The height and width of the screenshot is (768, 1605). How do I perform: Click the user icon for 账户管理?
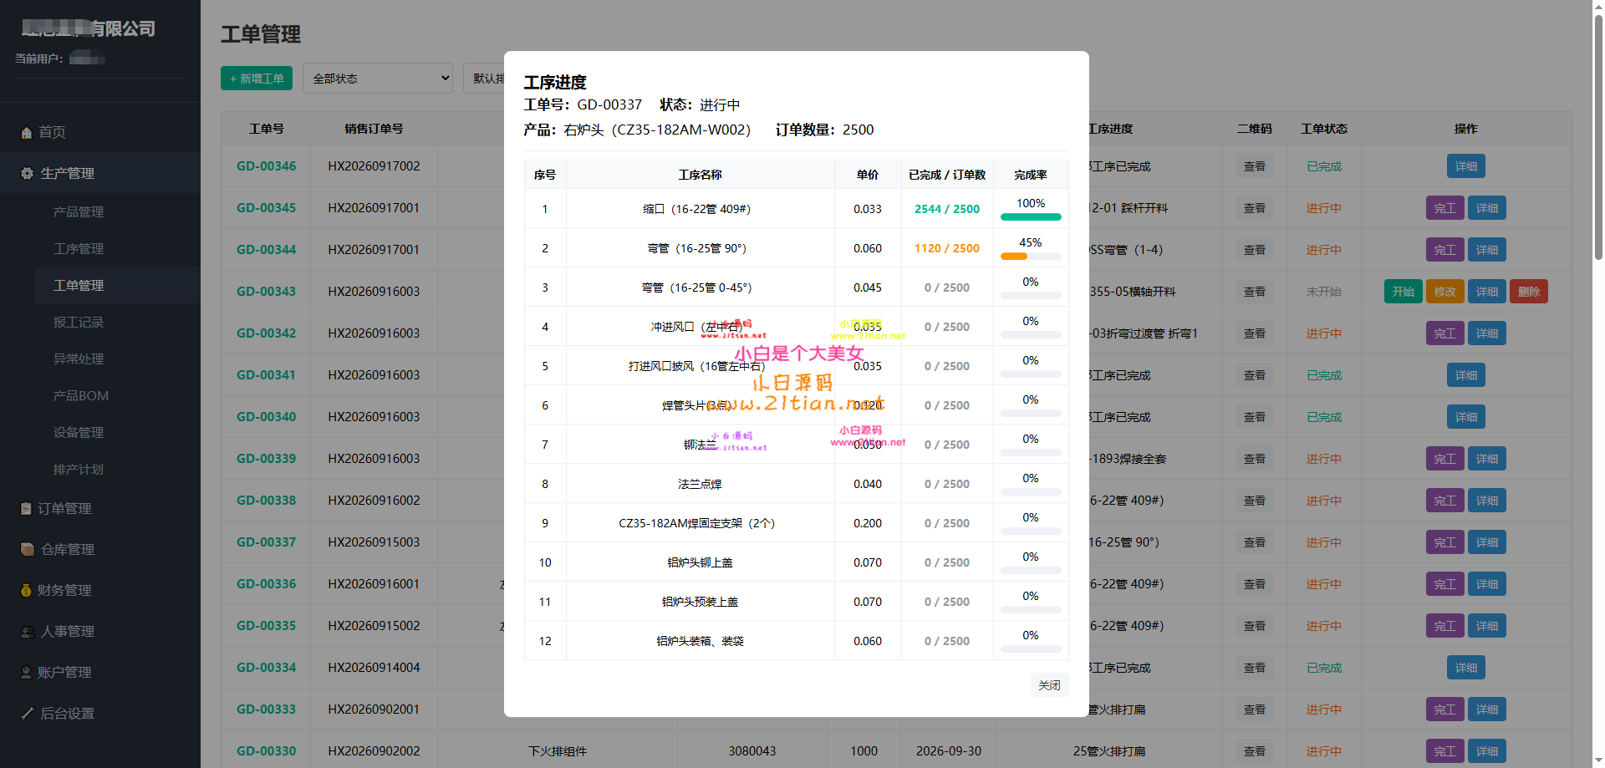(26, 673)
